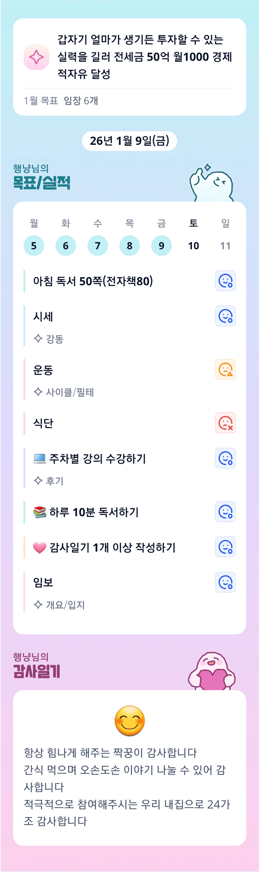The height and width of the screenshot is (872, 259).
Task: Choose Friday the 9th in the calendar
Action: pos(161,245)
